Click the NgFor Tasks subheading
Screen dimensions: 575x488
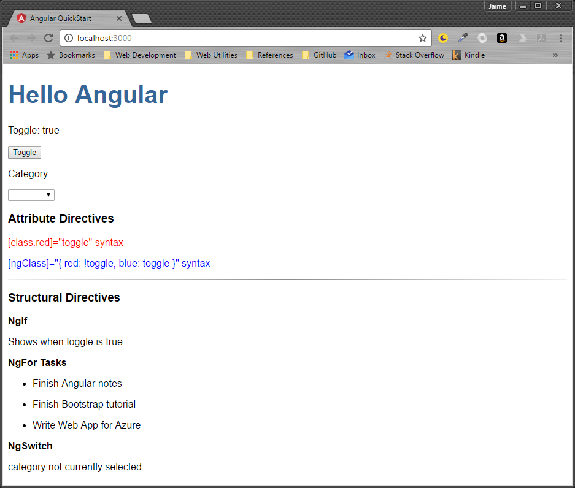tap(37, 363)
